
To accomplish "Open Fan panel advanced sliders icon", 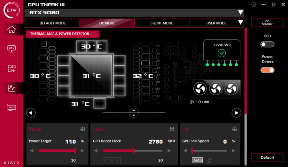I will coord(234,129).
